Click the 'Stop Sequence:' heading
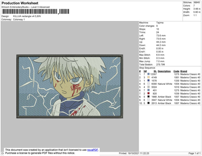202x156 pixels. pyautogui.click(x=147, y=68)
